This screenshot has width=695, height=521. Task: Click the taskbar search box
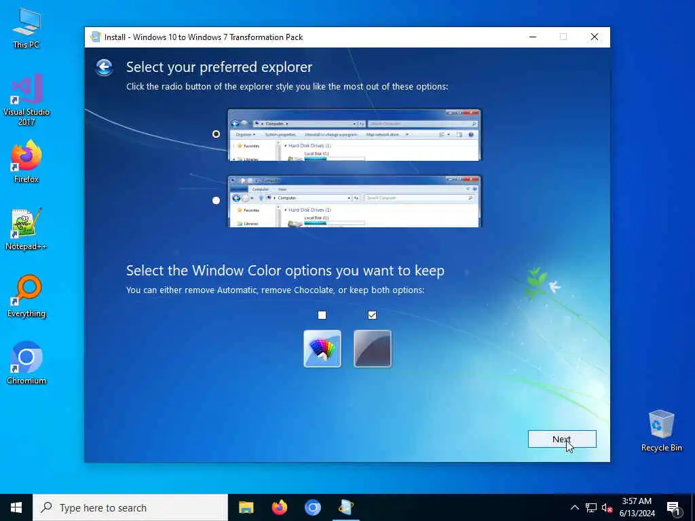coord(130,507)
